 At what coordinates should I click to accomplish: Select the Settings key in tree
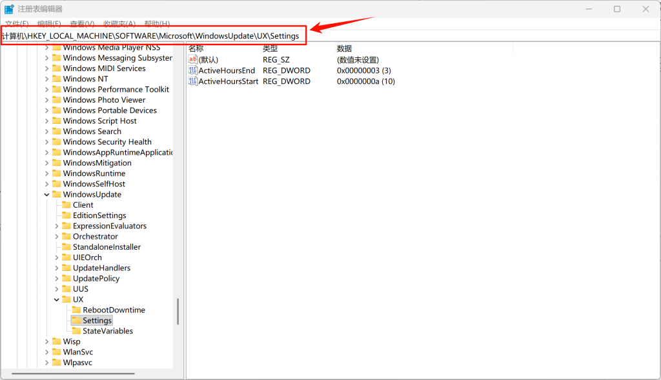(x=97, y=321)
